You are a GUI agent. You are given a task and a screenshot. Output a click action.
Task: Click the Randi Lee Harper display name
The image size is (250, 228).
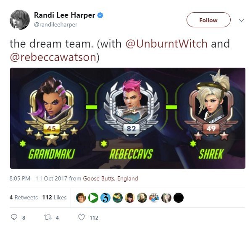tap(64, 15)
